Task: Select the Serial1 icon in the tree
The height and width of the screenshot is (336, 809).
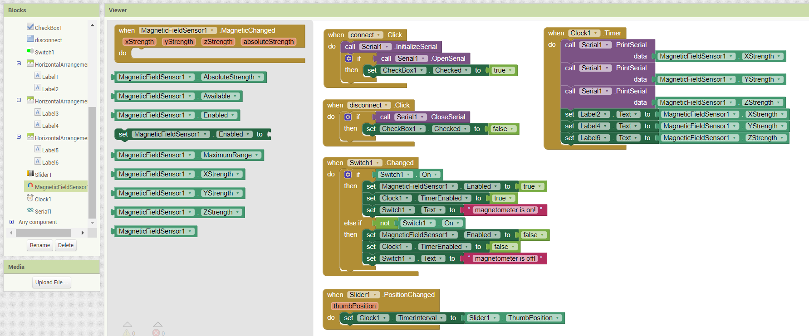Action: [x=30, y=210]
